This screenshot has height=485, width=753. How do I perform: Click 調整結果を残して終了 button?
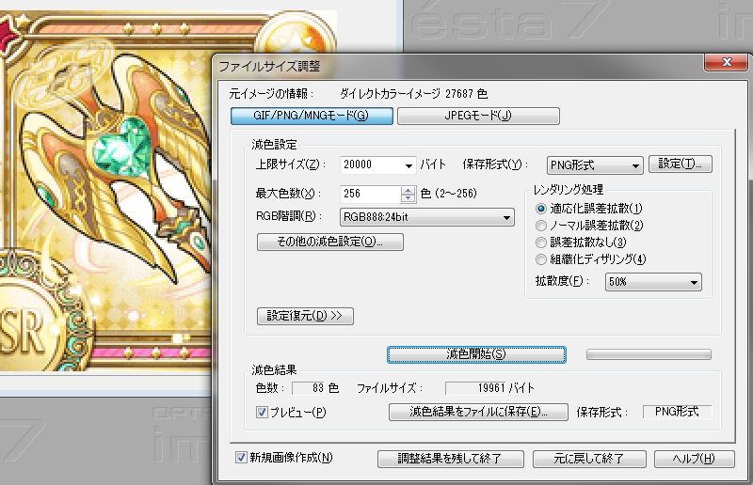pyautogui.click(x=451, y=459)
